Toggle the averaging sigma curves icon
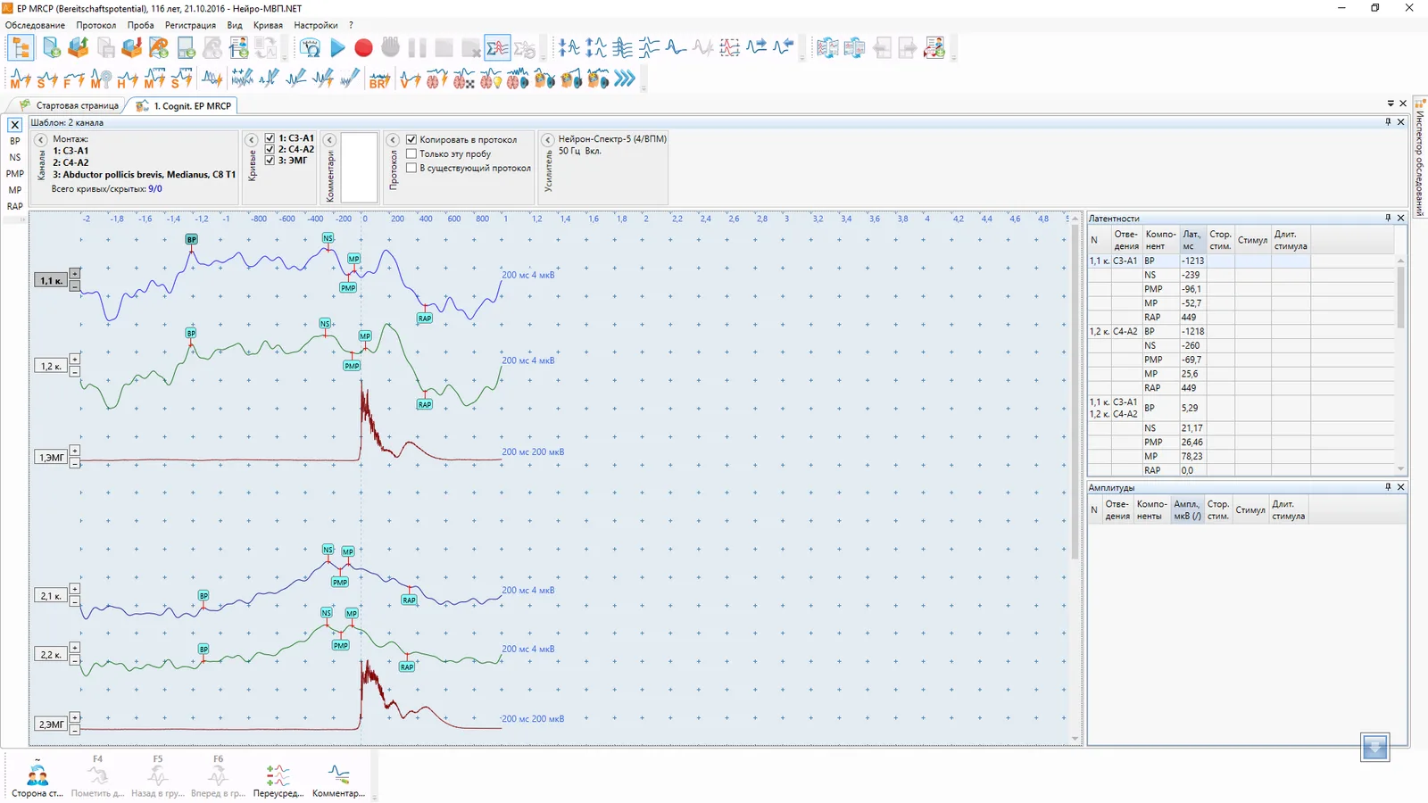The height and width of the screenshot is (803, 1428). click(x=497, y=48)
